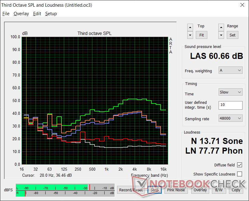Expand the Time dropdown
This screenshot has width=249, height=201.
tap(230, 92)
